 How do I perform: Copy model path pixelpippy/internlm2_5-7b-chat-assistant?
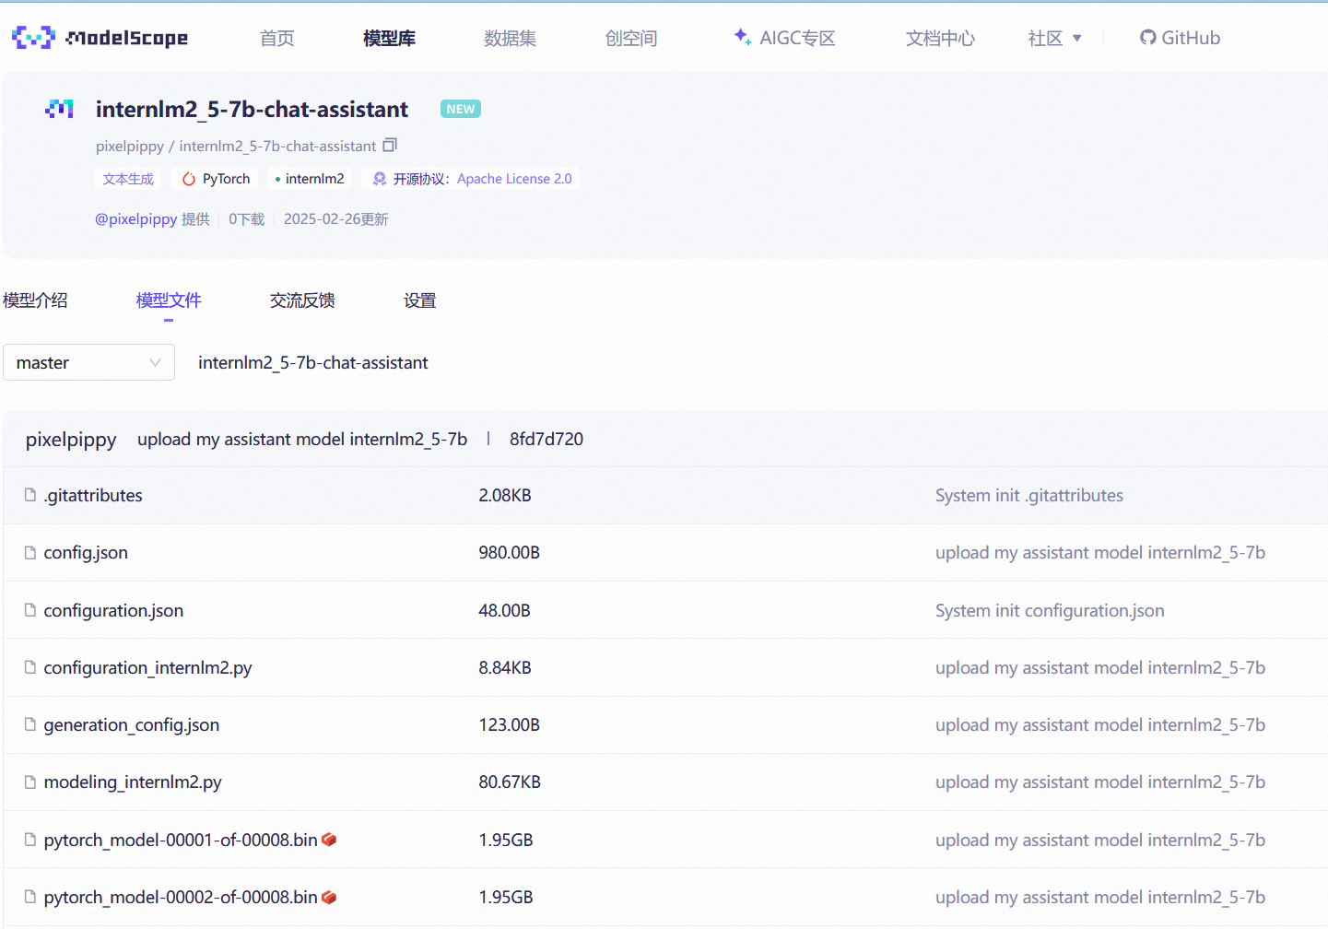pyautogui.click(x=390, y=146)
